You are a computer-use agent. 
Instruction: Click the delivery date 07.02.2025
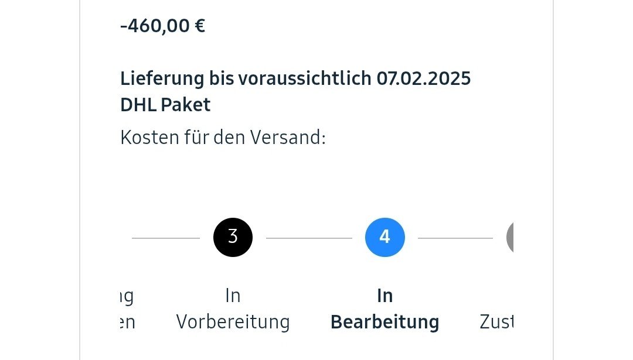[424, 78]
